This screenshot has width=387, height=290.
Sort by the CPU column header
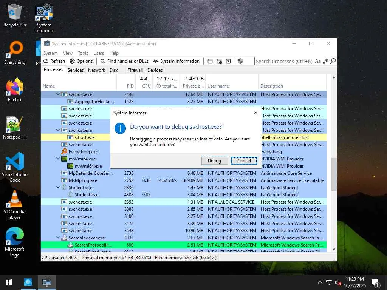144,86
